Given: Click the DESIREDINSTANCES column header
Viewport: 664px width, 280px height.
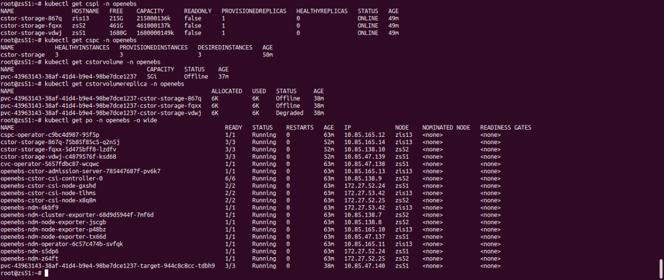Looking at the screenshot, I should pos(225,47).
